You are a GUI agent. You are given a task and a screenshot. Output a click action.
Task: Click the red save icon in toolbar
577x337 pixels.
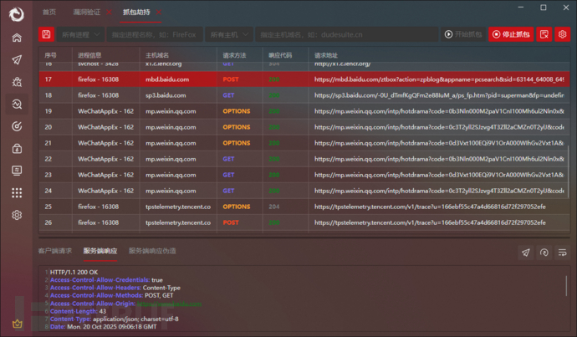pos(46,34)
